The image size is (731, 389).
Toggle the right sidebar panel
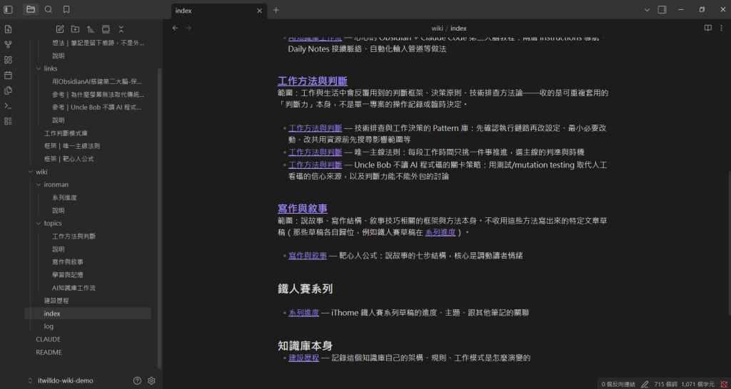point(662,10)
